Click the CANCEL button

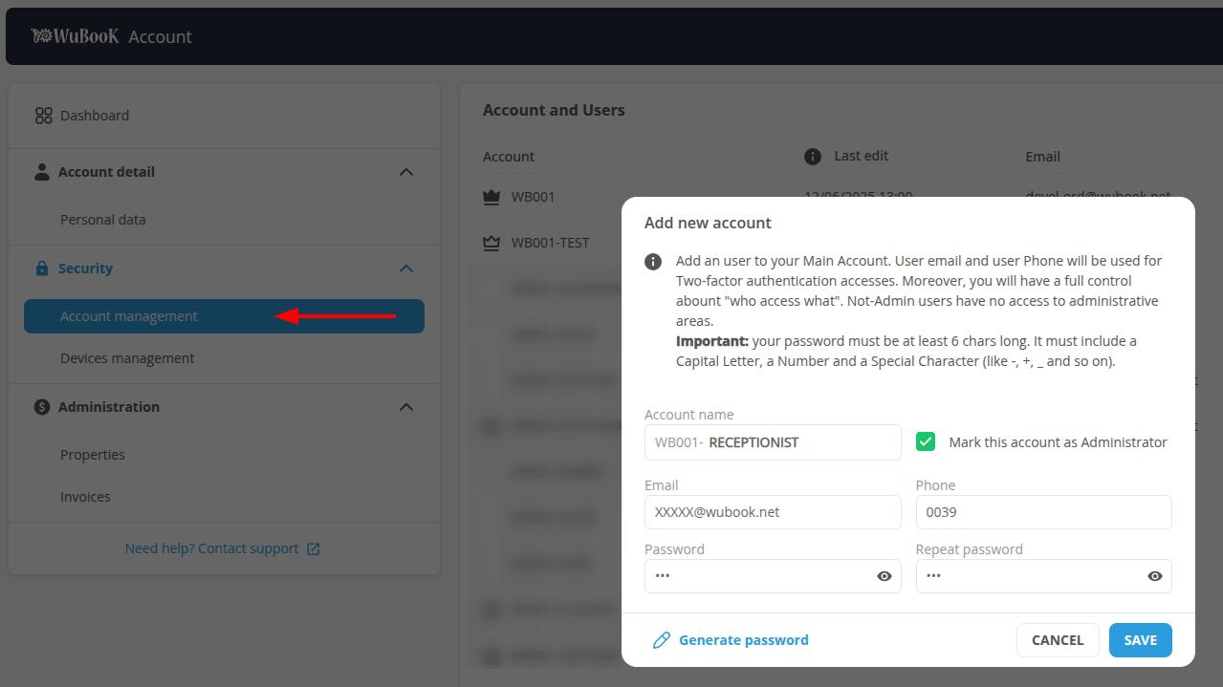click(x=1058, y=640)
